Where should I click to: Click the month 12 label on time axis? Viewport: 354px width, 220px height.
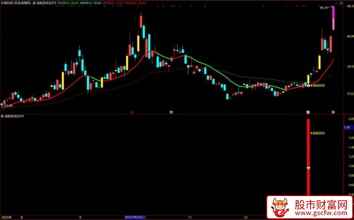(246, 217)
